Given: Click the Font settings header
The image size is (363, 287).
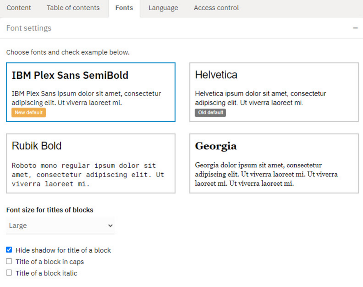Looking at the screenshot, I should click(x=28, y=28).
